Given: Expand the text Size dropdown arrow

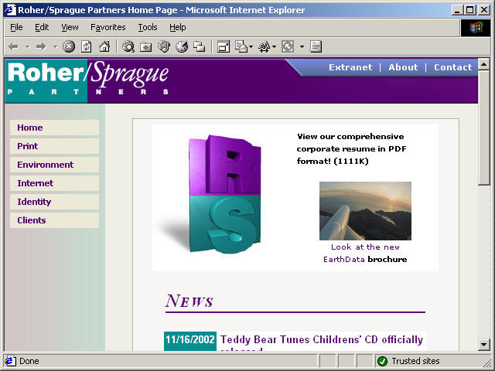Looking at the screenshot, I should (274, 47).
